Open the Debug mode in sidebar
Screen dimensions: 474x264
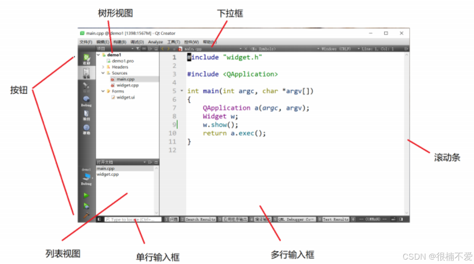tap(86, 102)
